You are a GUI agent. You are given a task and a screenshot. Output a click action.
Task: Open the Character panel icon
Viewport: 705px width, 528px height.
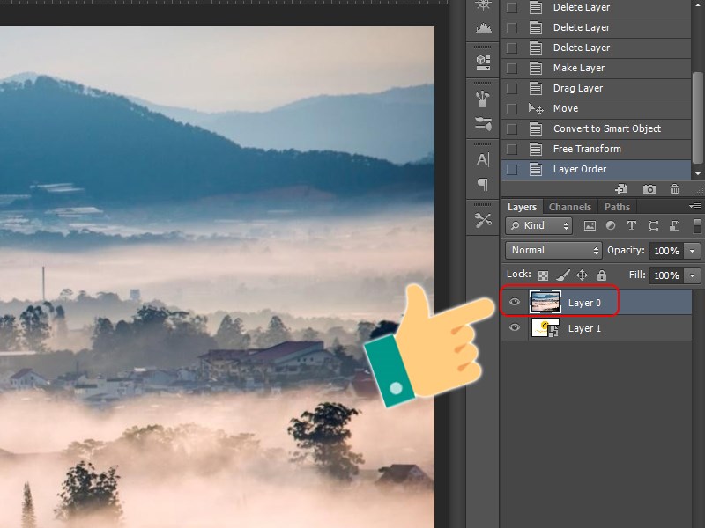483,159
